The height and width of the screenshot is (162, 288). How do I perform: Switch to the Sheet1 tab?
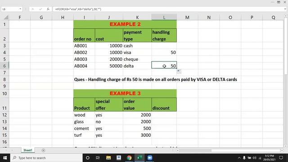click(x=28, y=150)
